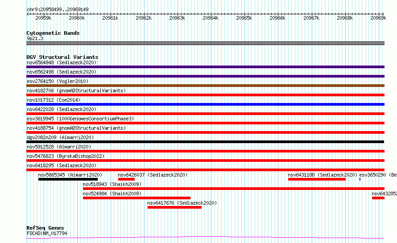Open esv3619945 (1000GenomesConsortiumPhase3) label
Image resolution: width=397 pixels, height=243 pixels.
coord(80,119)
